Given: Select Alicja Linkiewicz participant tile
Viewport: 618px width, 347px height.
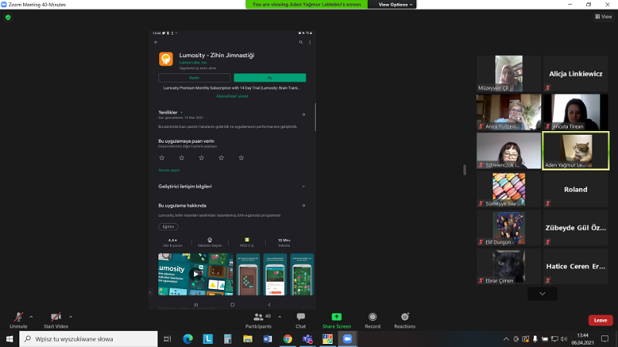Looking at the screenshot, I should [576, 73].
